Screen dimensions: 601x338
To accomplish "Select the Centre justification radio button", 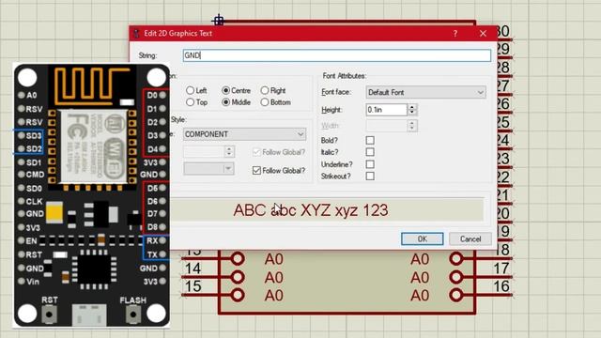I will 225,90.
